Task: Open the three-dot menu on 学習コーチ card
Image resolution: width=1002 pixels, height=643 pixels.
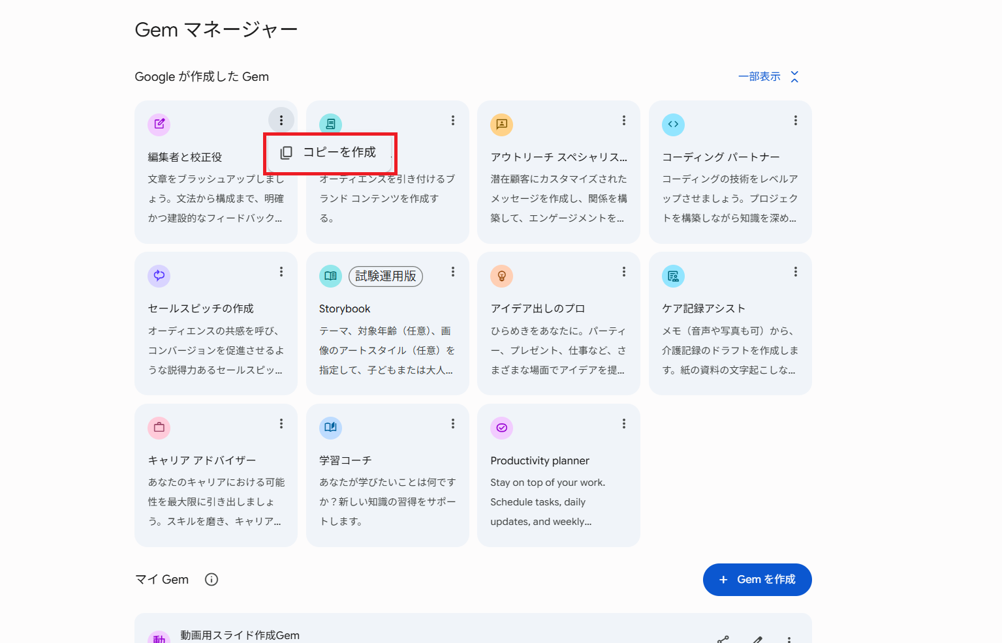Action: click(453, 424)
